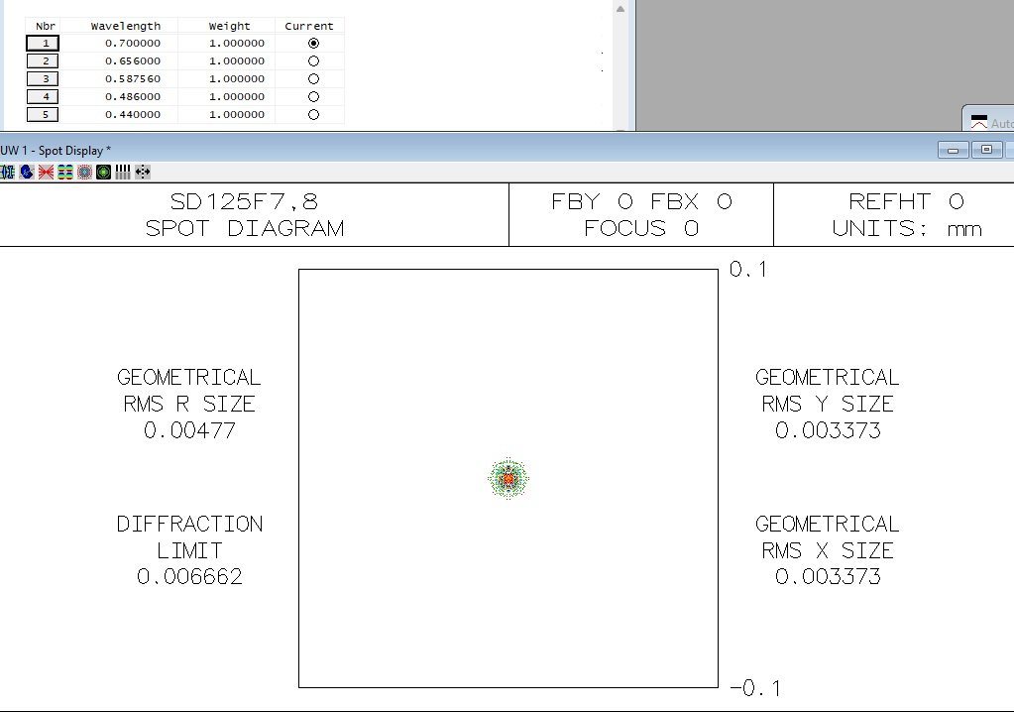The width and height of the screenshot is (1014, 712).
Task: Click the dashed arrows scale icon
Action: pos(143,172)
